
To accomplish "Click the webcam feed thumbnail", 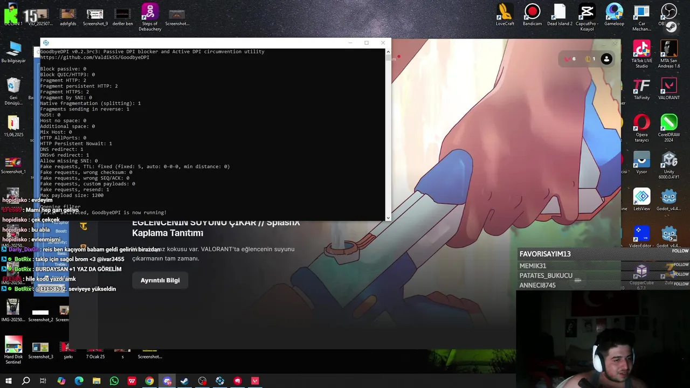I will pos(603,339).
